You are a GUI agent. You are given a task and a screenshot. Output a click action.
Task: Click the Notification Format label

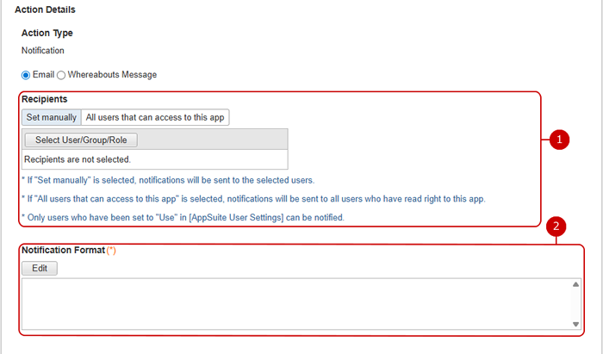[63, 251]
